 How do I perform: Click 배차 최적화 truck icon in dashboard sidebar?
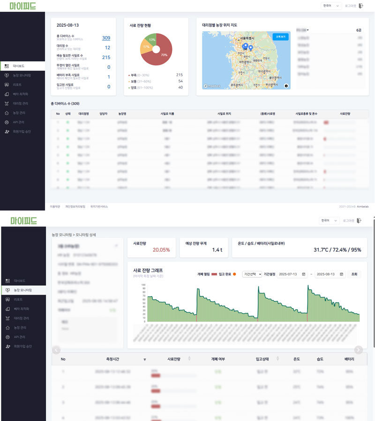[7, 94]
